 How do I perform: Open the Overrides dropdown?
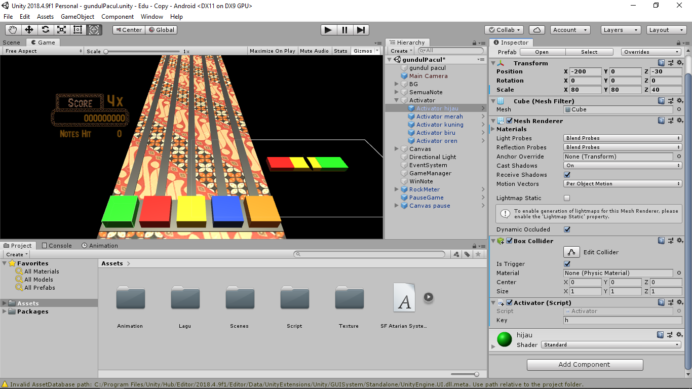tap(651, 52)
